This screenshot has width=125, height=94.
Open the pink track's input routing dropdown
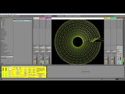[x=42, y=47]
